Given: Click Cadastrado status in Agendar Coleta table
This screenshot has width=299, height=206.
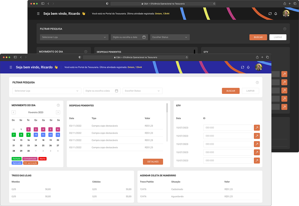Looking at the screenshot, I should point(177,189).
